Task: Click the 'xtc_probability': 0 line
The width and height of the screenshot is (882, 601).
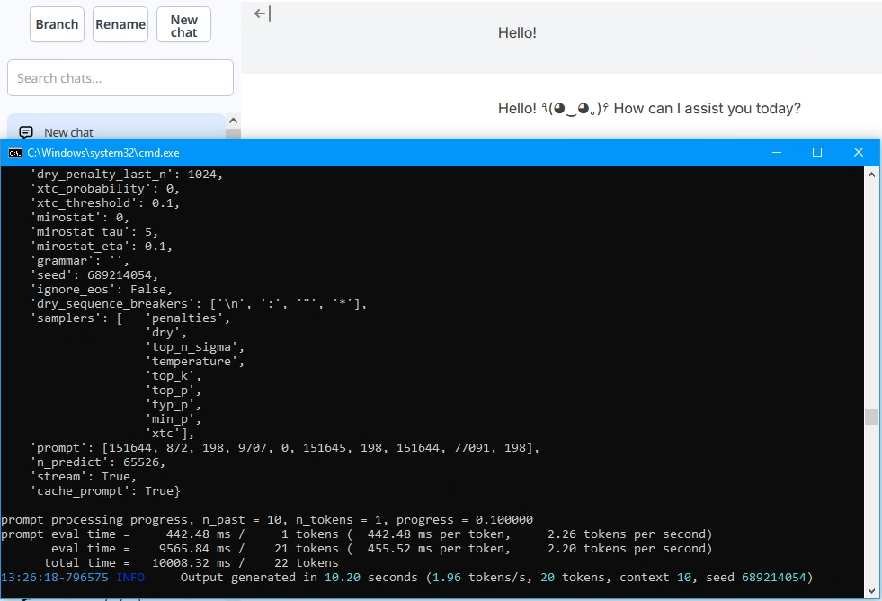Action: coord(105,189)
